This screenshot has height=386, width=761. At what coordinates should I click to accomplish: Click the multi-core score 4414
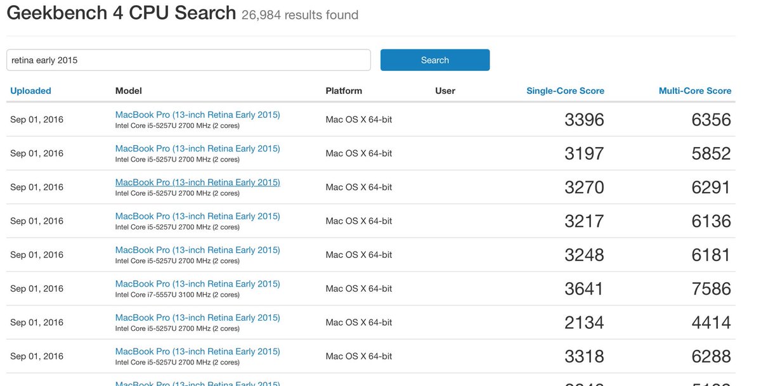pyautogui.click(x=712, y=323)
